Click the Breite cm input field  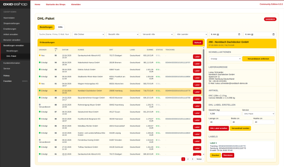click(242, 122)
